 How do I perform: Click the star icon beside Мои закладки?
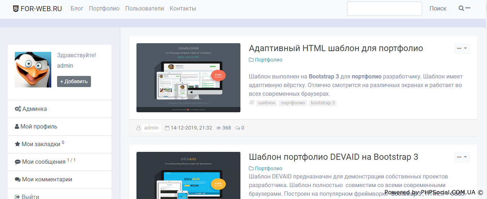click(x=17, y=144)
